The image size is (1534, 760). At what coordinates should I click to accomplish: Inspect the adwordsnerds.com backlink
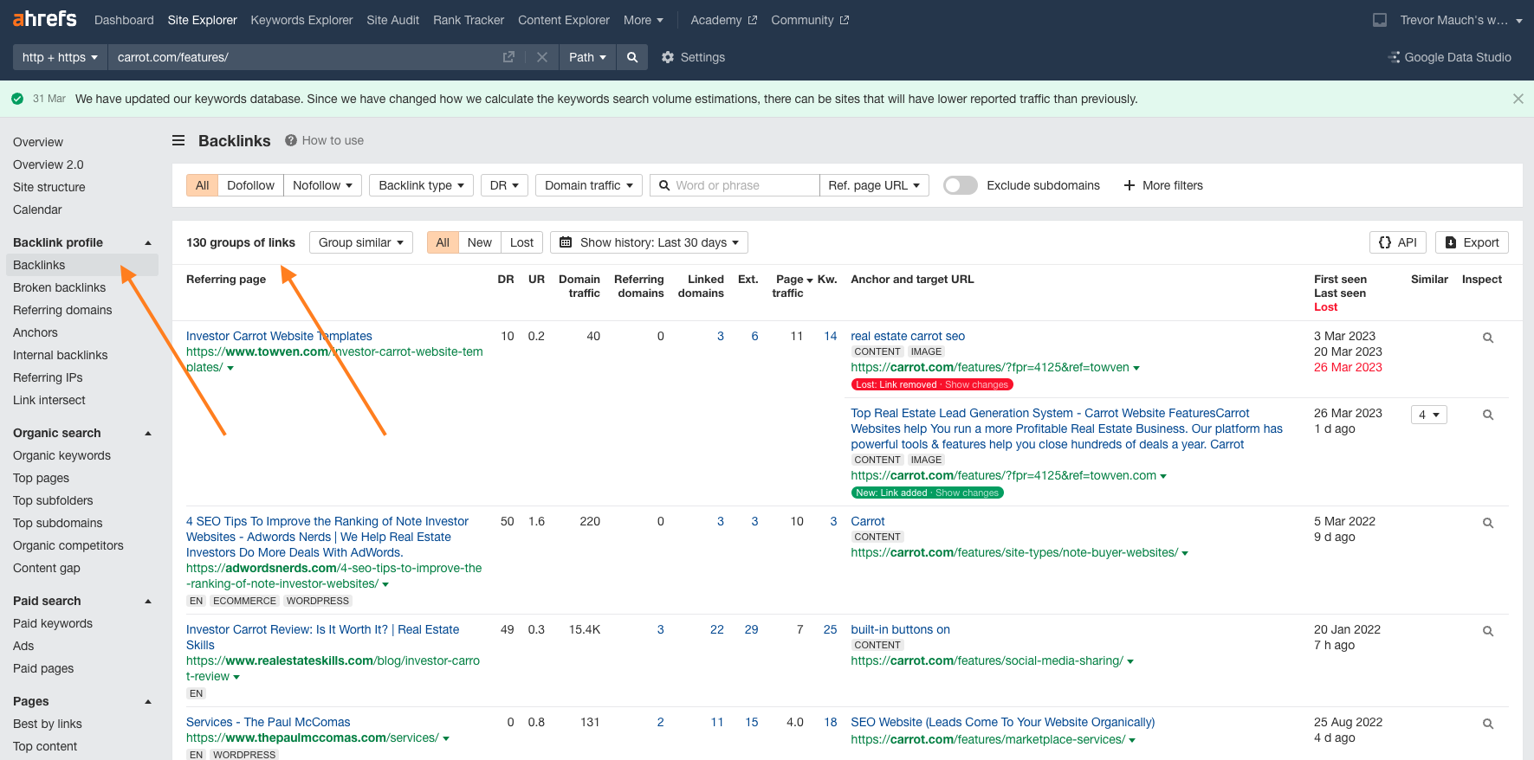click(x=1488, y=523)
